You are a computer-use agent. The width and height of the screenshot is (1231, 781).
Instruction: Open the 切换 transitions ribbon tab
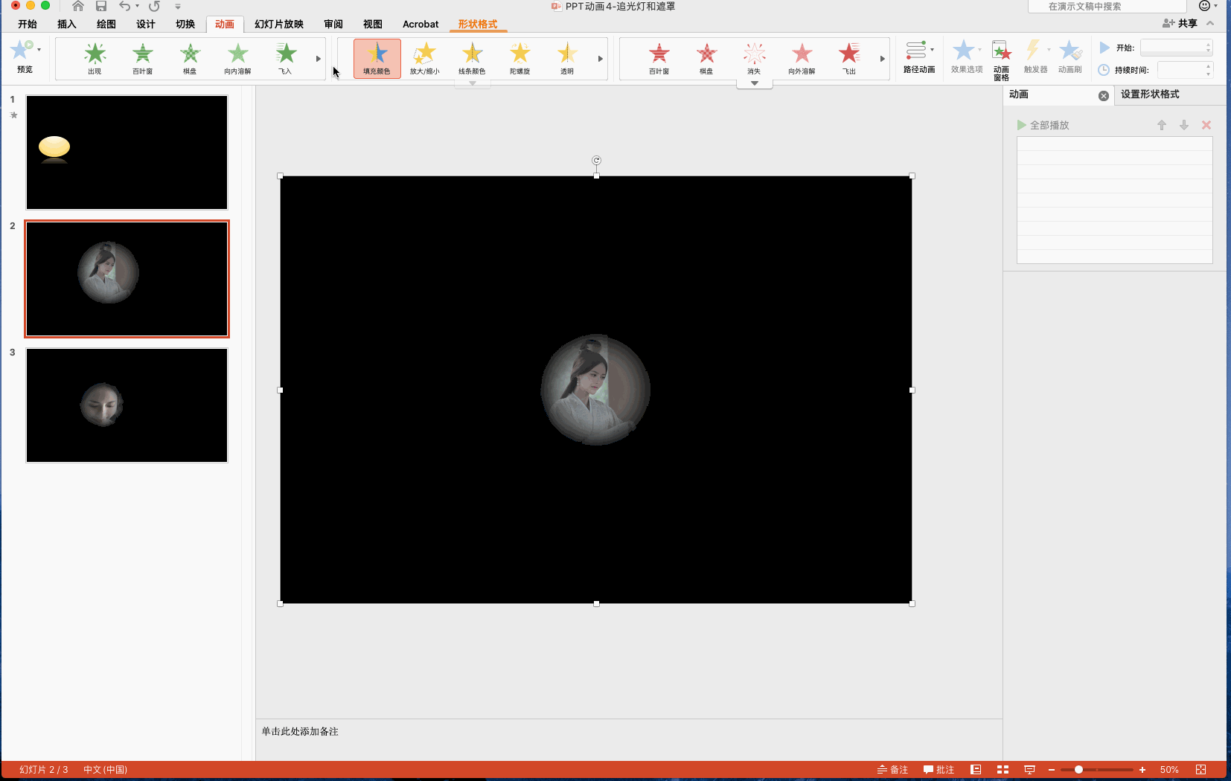[x=185, y=25]
